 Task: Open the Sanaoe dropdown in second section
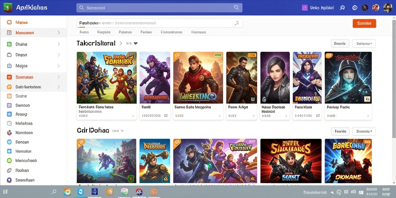pos(364,131)
